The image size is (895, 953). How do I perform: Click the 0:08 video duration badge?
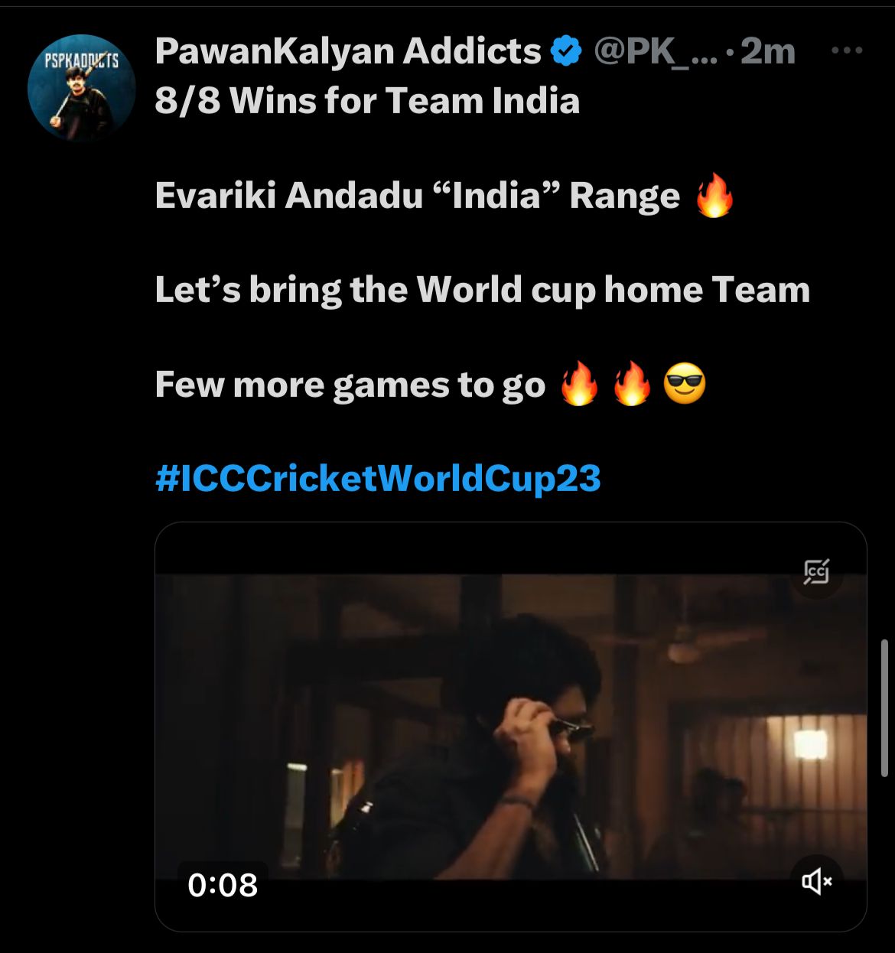tap(223, 885)
